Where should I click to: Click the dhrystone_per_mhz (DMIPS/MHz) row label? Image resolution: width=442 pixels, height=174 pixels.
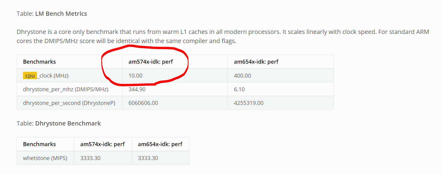(x=66, y=89)
